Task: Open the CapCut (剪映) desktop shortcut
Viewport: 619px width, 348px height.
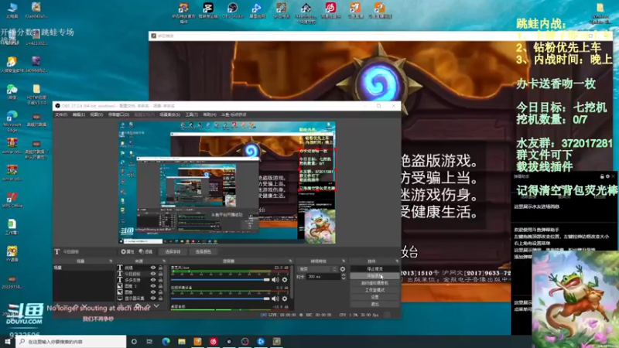Action: pyautogui.click(x=208, y=10)
